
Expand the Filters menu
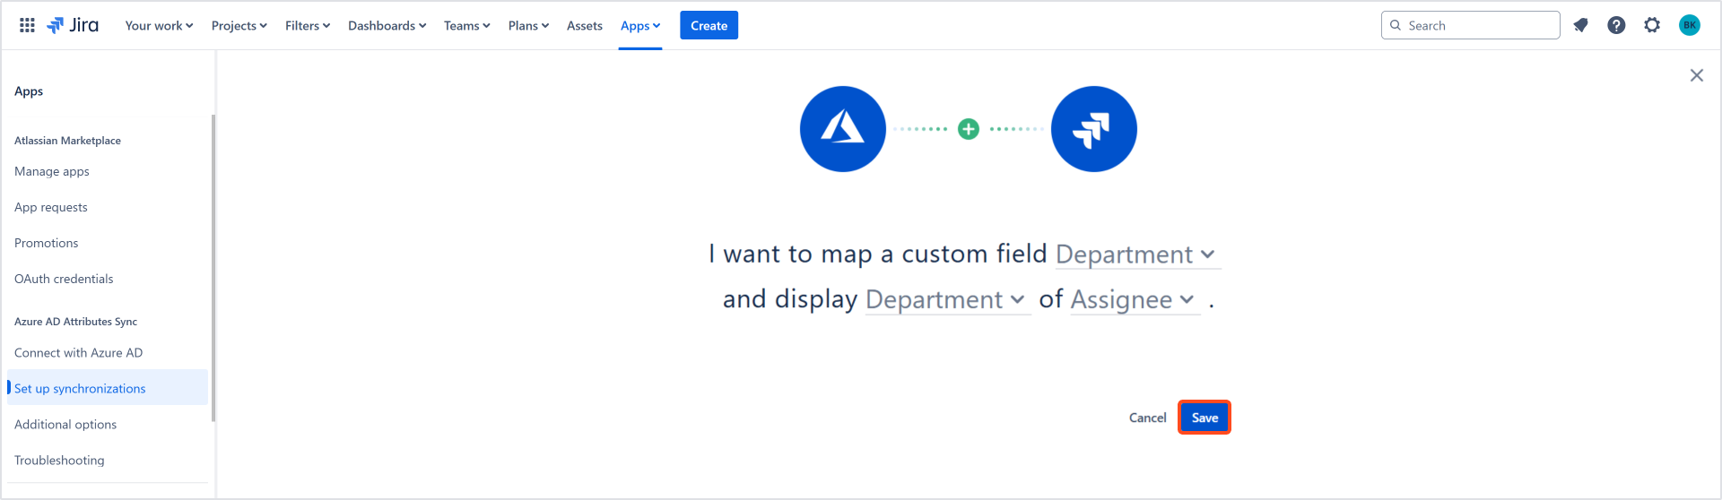(308, 25)
